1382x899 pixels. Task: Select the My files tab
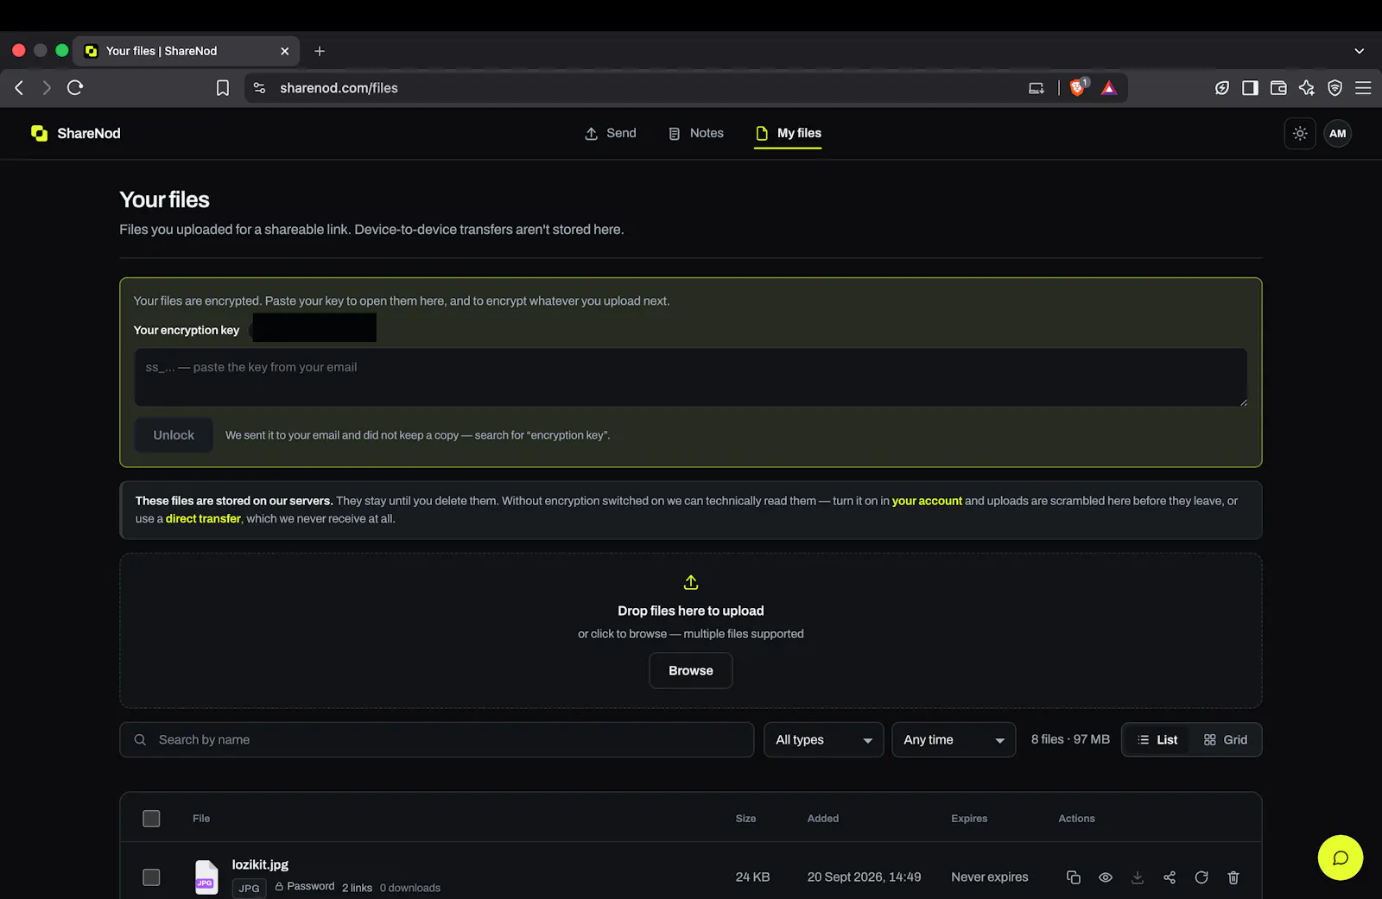pos(788,133)
